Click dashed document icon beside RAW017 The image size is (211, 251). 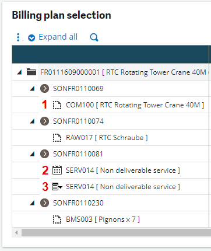pyautogui.click(x=57, y=138)
